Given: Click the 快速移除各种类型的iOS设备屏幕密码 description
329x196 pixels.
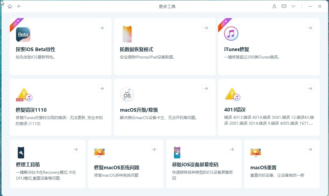Looking at the screenshot, I should (x=203, y=175).
